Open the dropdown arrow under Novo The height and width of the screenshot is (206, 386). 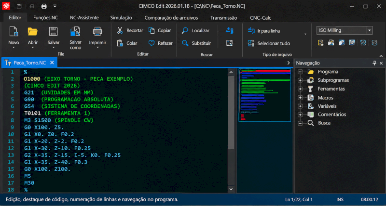click(x=14, y=48)
